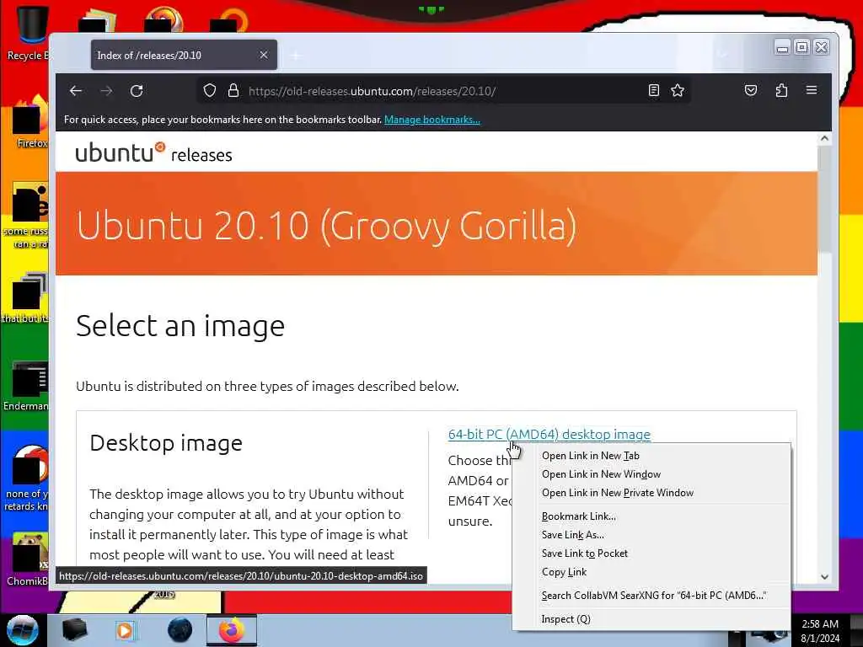This screenshot has width=863, height=647.
Task: Click the 'Desktop image' heading text
Action: click(x=166, y=443)
